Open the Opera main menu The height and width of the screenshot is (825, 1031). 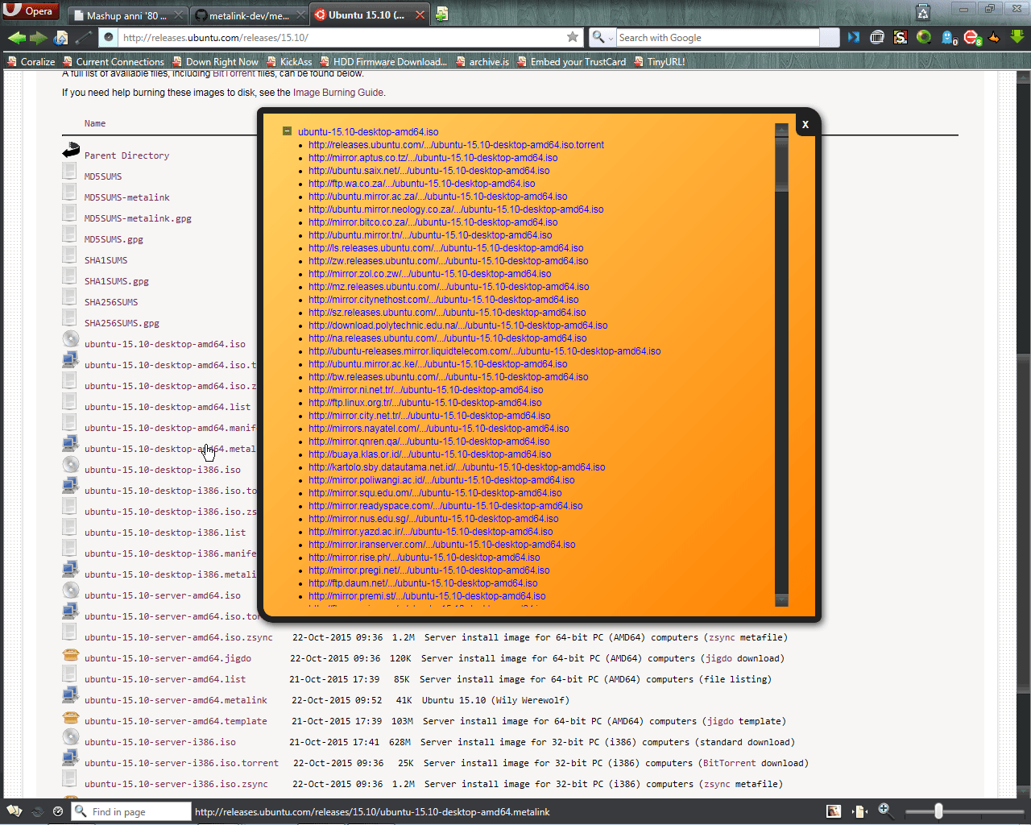pyautogui.click(x=29, y=10)
